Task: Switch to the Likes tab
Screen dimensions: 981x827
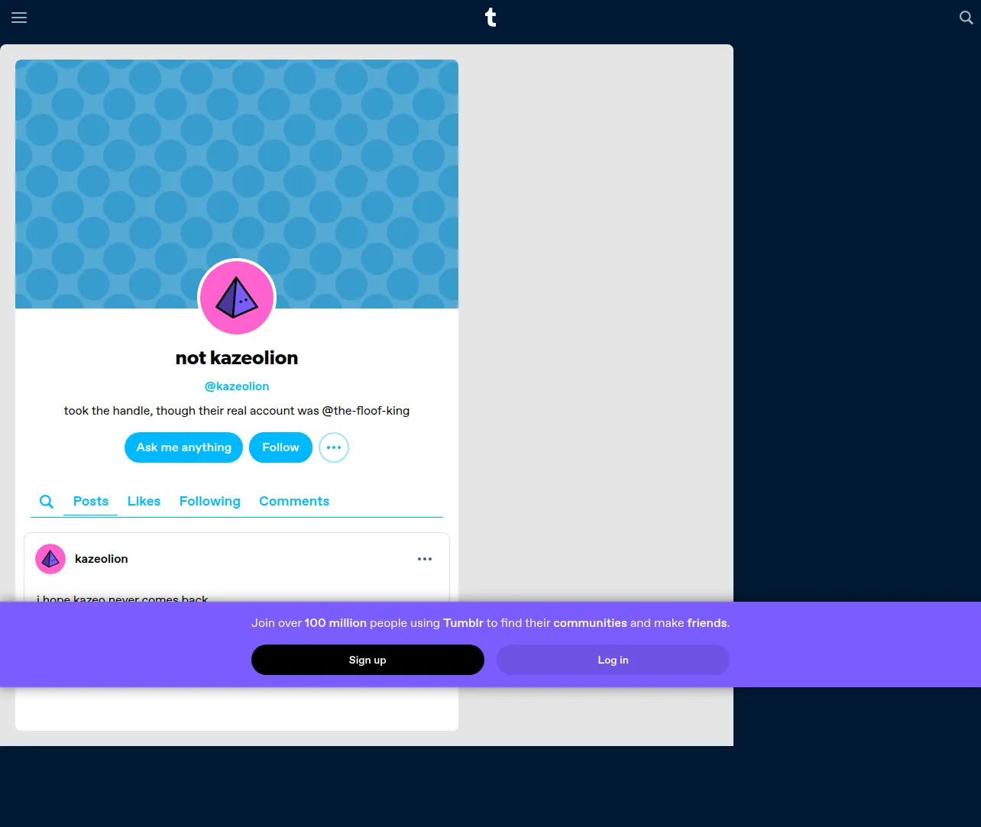Action: coord(144,502)
